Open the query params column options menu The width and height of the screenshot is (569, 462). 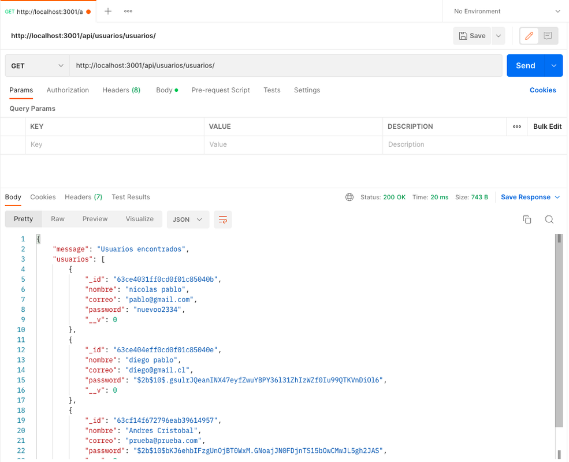point(517,126)
